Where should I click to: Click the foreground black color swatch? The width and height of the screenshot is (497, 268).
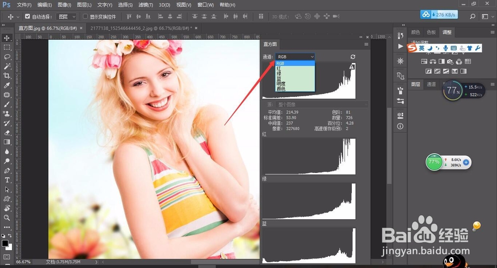5,243
